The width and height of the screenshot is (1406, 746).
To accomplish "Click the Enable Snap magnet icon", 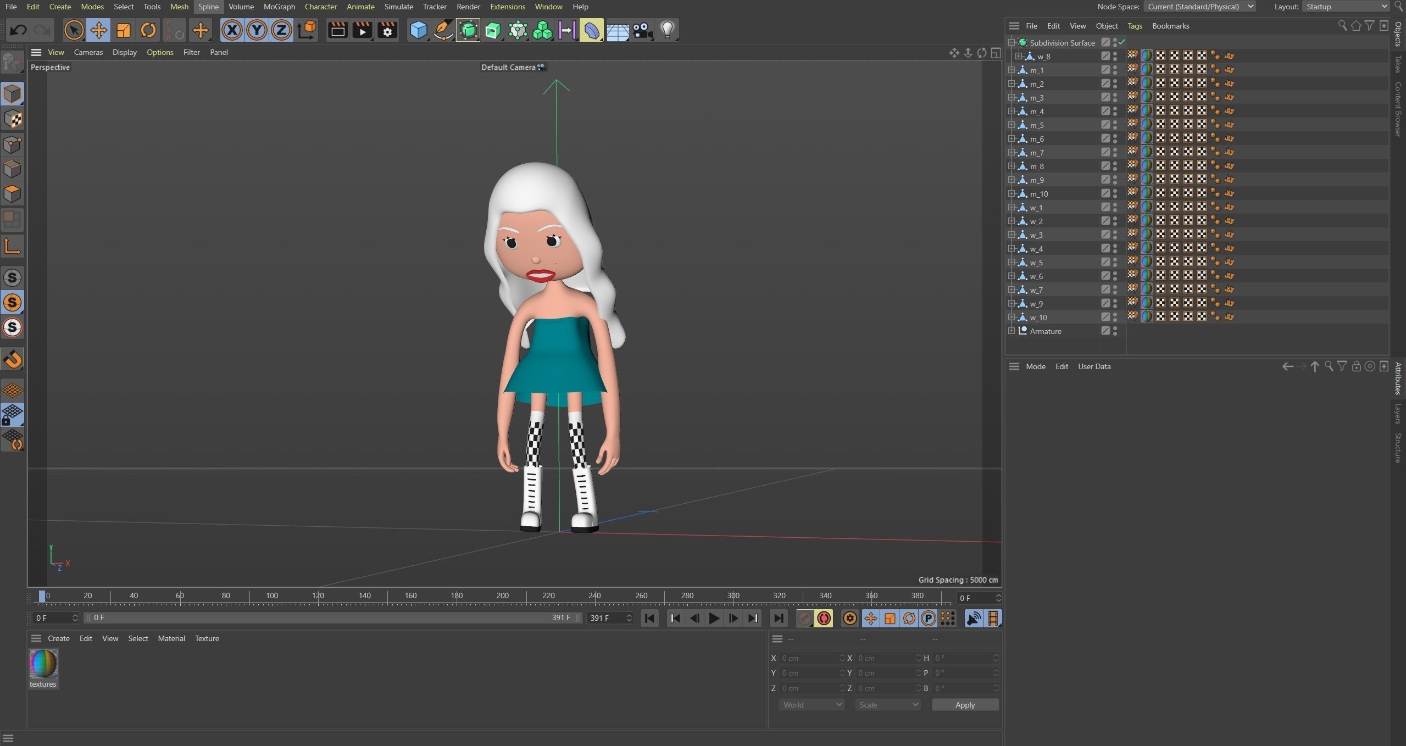I will coord(12,360).
